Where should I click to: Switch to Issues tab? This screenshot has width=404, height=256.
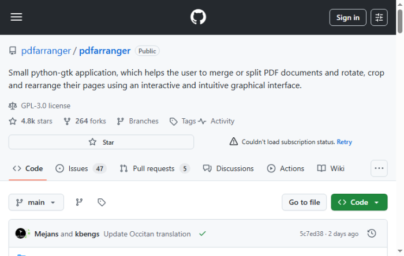(81, 168)
